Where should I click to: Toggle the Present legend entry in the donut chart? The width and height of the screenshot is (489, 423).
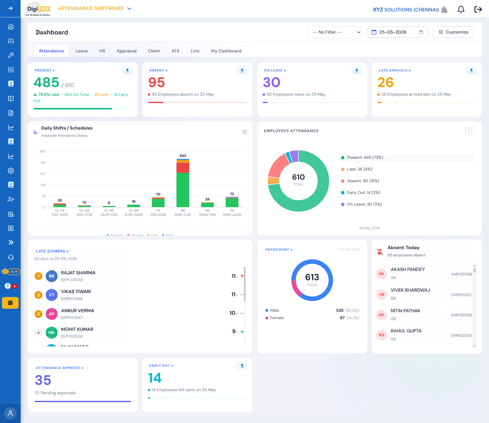point(362,158)
